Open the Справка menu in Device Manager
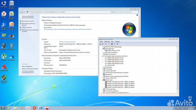196x110 pixels. click(117, 41)
